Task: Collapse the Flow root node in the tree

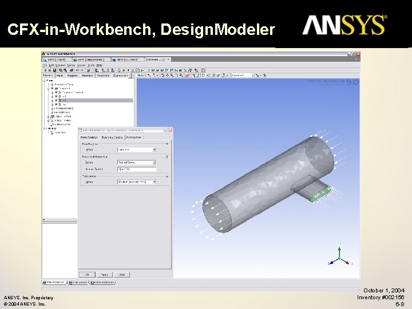Action: tap(44, 81)
